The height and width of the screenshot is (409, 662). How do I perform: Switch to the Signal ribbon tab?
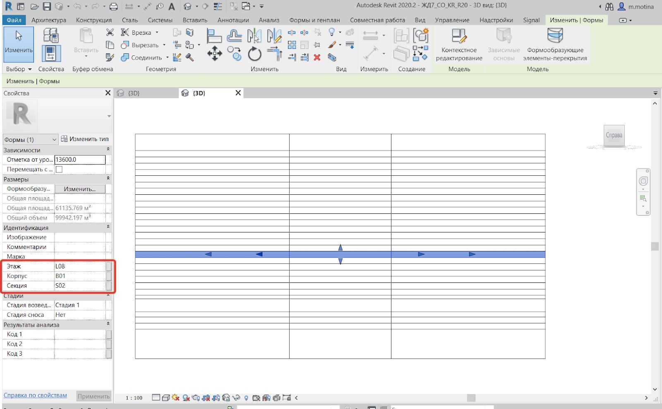(531, 20)
